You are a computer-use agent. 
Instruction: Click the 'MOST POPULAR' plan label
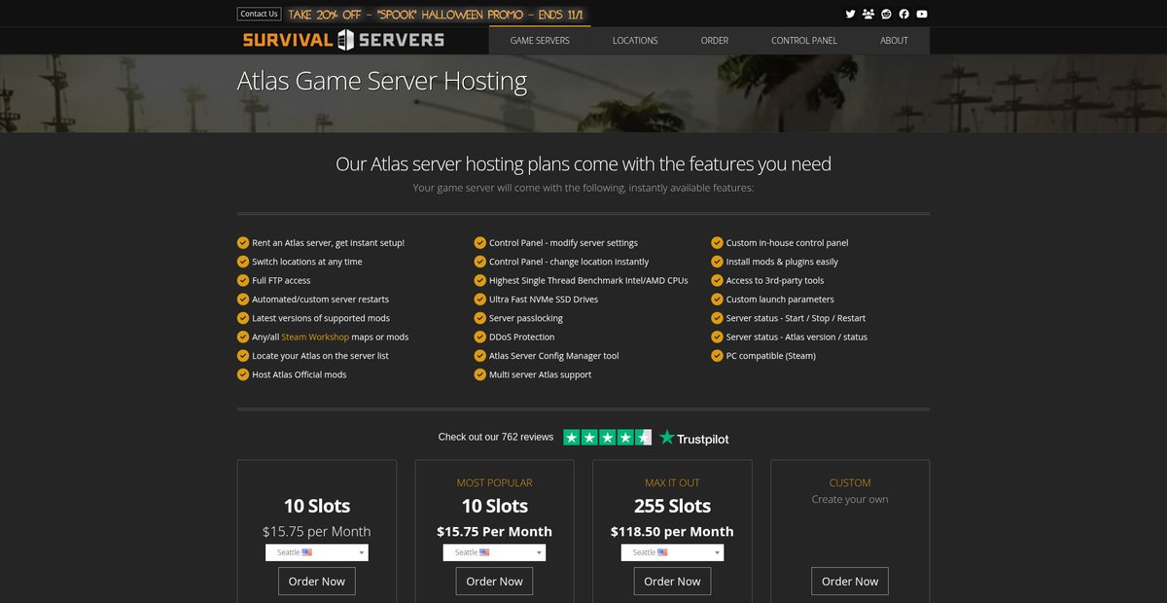tap(494, 482)
